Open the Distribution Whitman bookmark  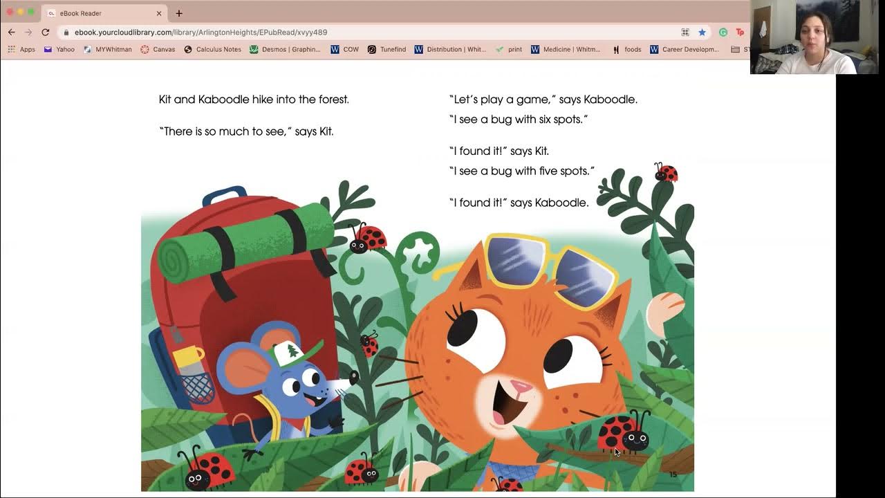450,50
